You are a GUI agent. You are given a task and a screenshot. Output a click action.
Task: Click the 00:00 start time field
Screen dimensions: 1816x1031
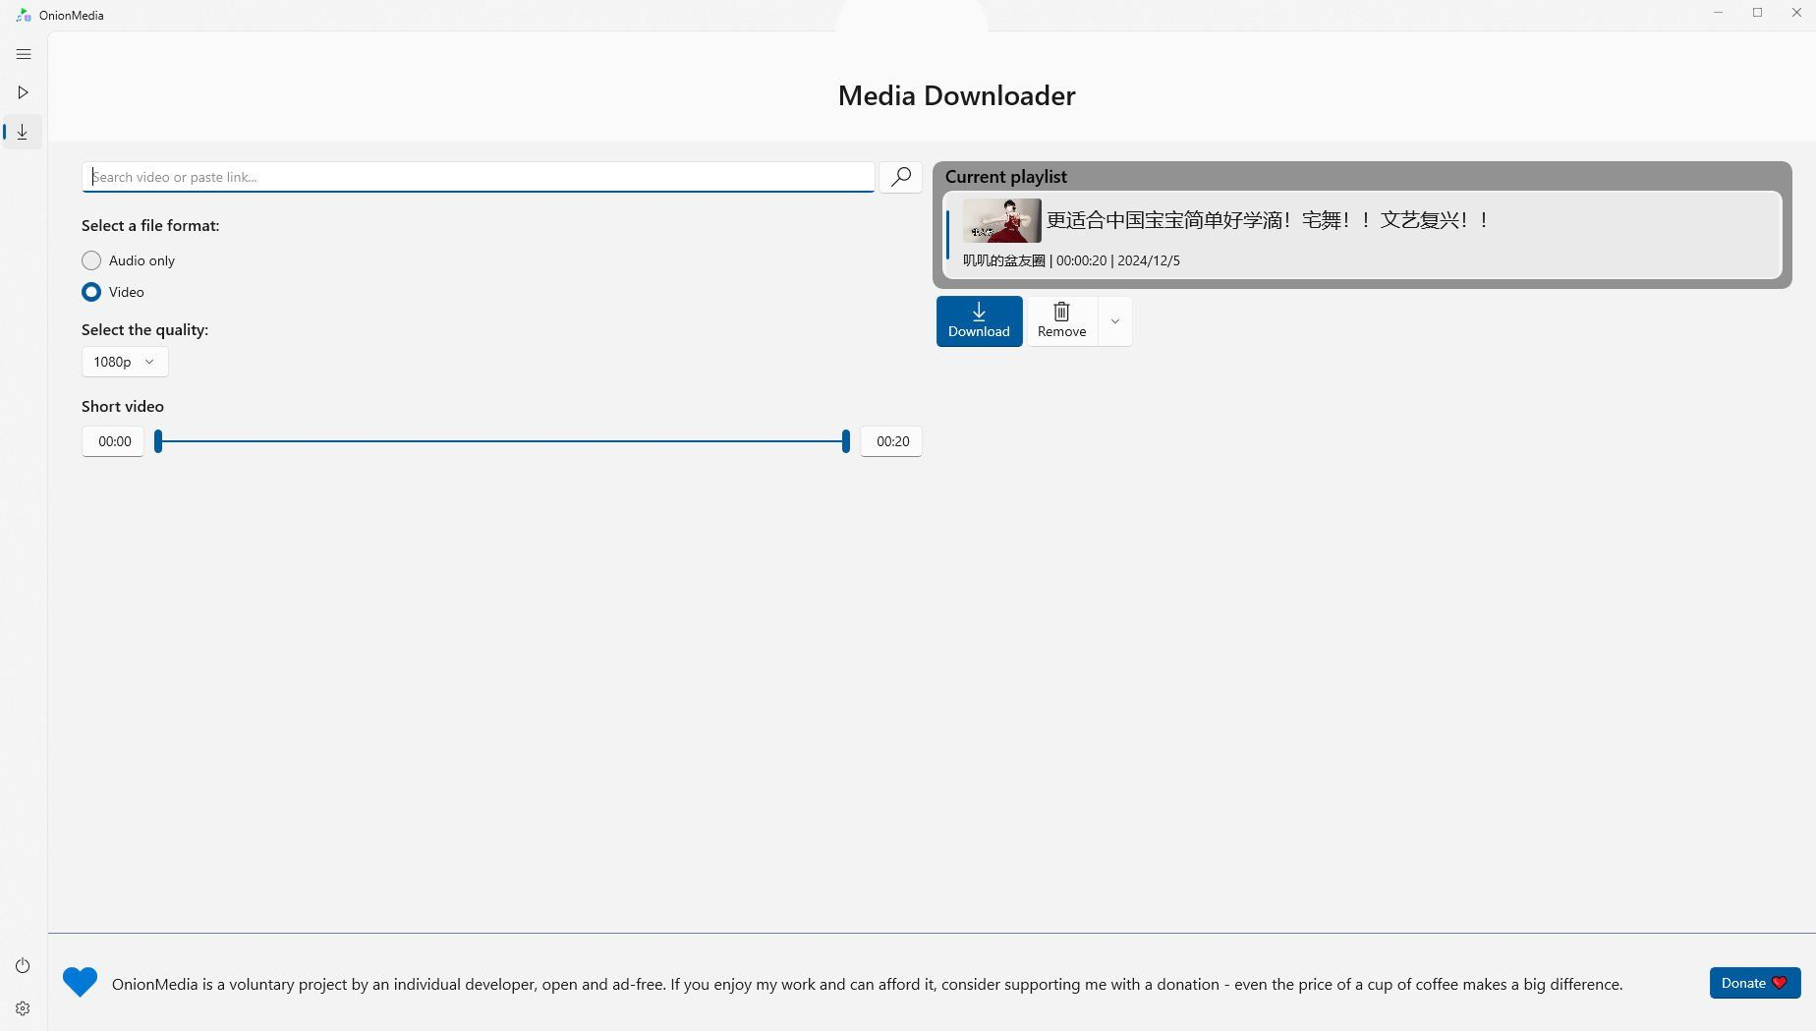click(114, 441)
